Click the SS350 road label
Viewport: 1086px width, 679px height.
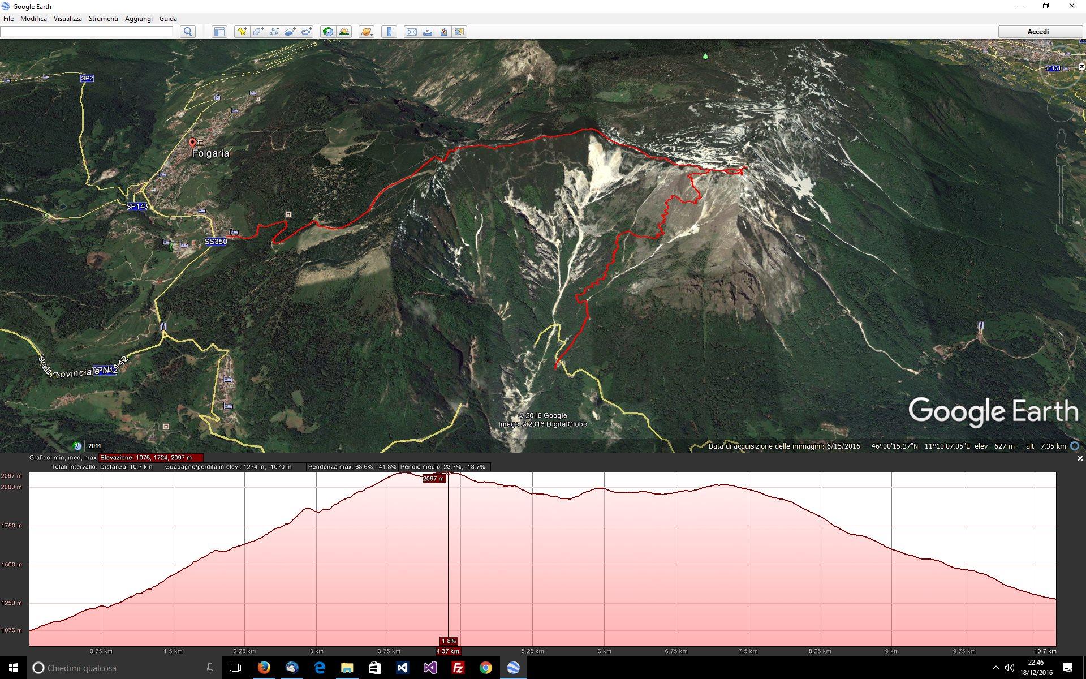216,242
